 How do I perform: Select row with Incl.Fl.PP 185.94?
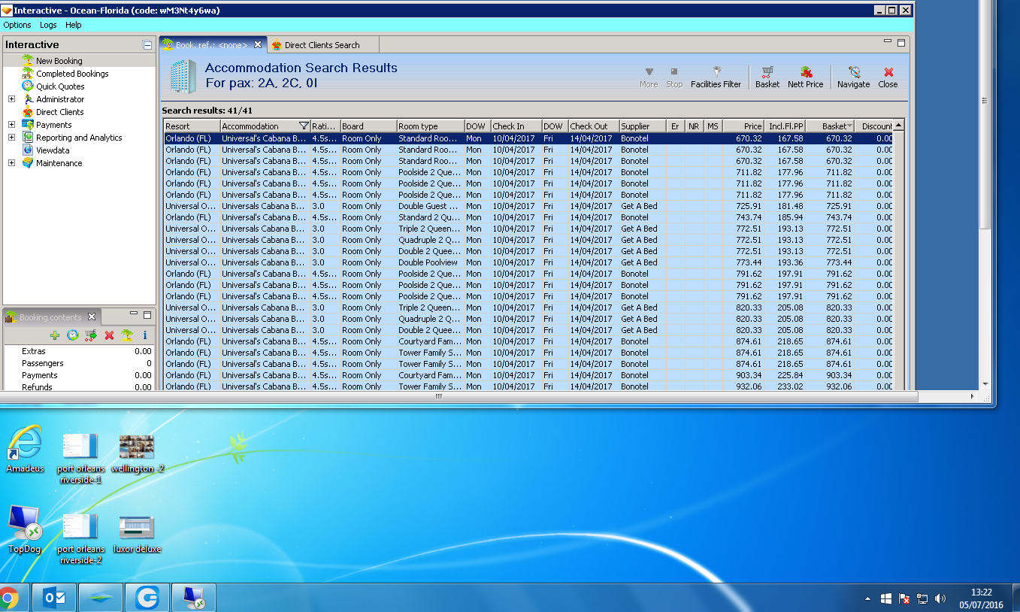[x=528, y=217]
